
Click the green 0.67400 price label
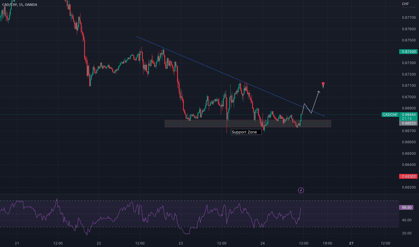tap(408, 52)
